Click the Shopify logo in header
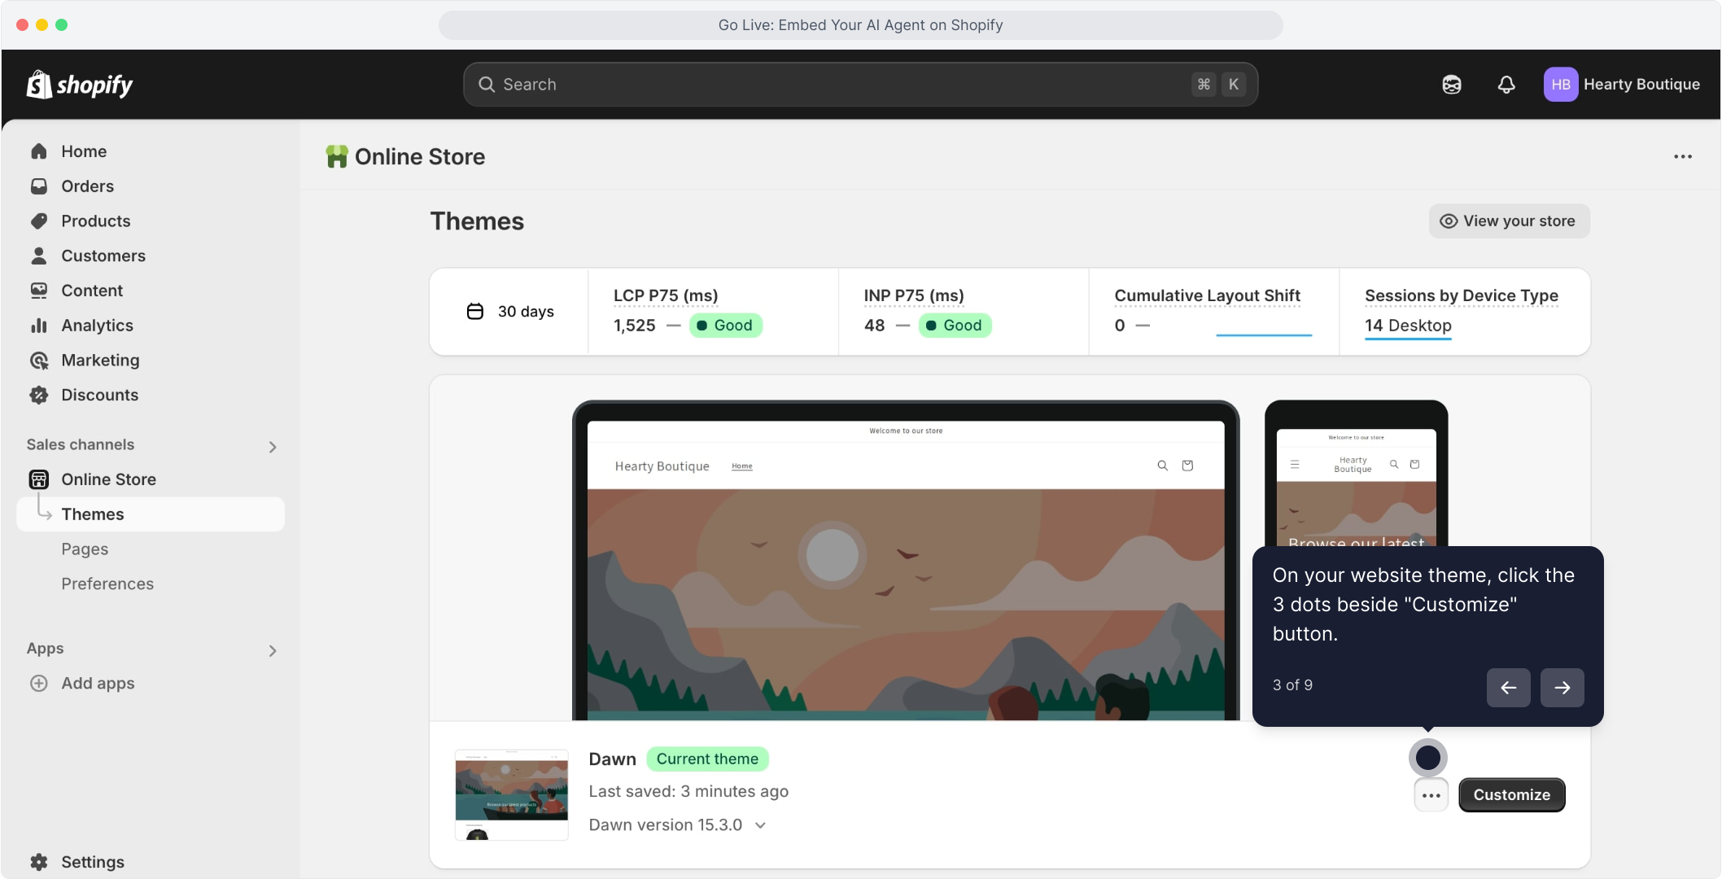Image resolution: width=1722 pixels, height=879 pixels. (80, 84)
